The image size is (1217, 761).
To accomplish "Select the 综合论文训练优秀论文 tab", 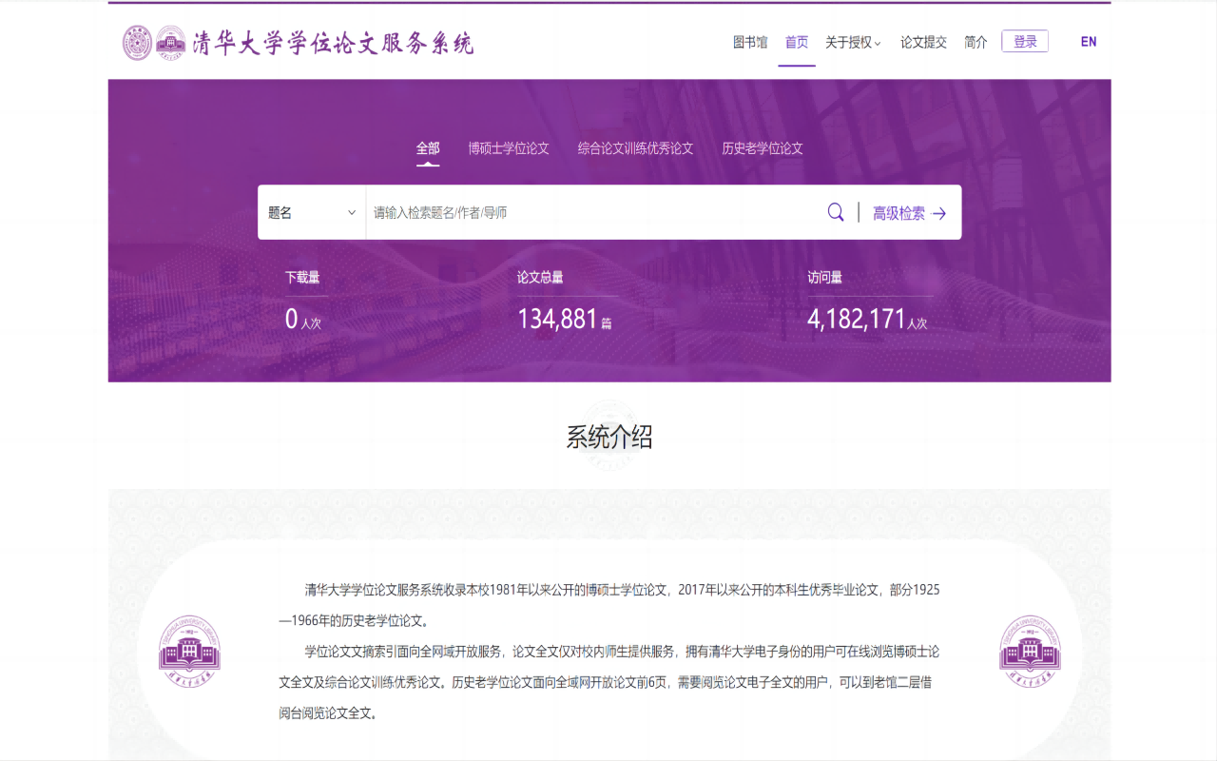I will [636, 148].
